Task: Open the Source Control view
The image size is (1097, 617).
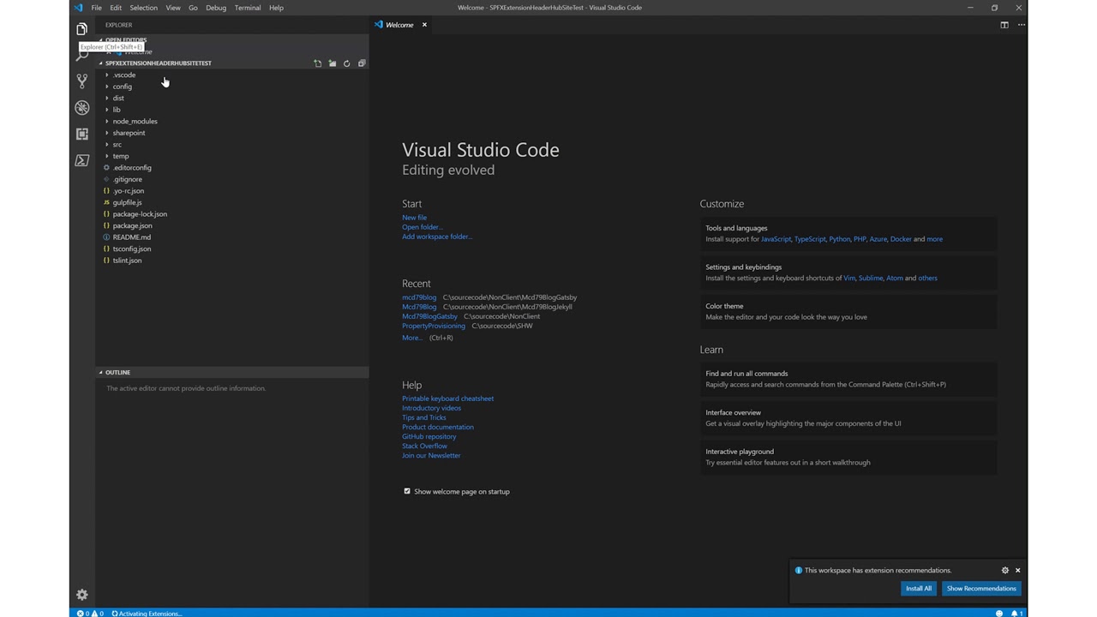Action: click(81, 81)
